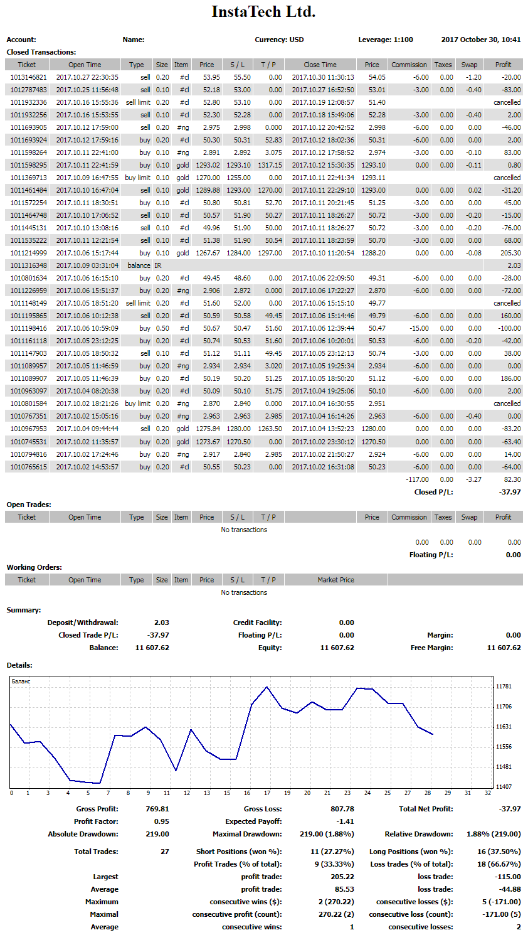Select close time '2017.10.30 11:30:13'
This screenshot has width=528, height=935.
[323, 77]
